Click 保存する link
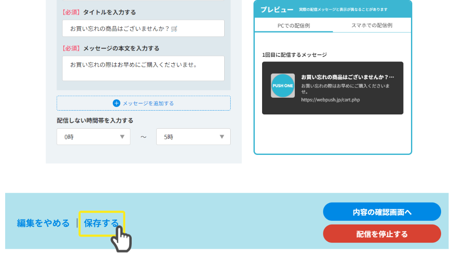 [x=101, y=223]
